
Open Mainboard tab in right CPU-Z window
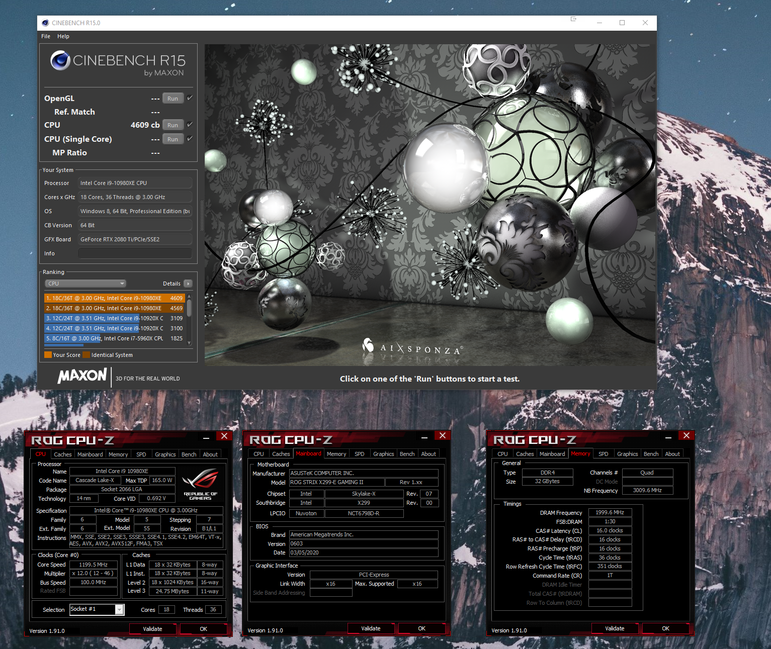click(552, 454)
